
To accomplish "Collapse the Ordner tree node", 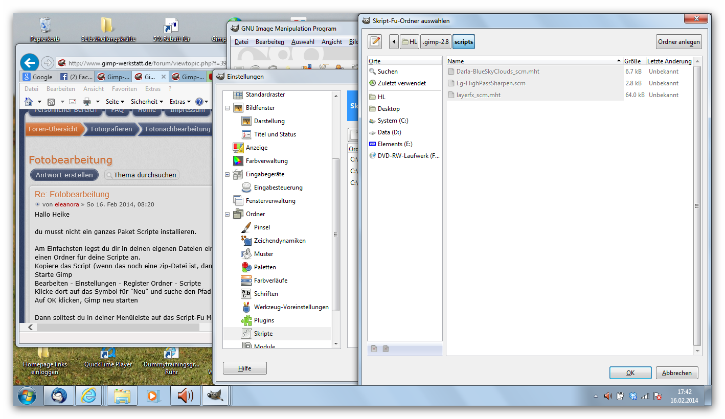I will click(228, 214).
